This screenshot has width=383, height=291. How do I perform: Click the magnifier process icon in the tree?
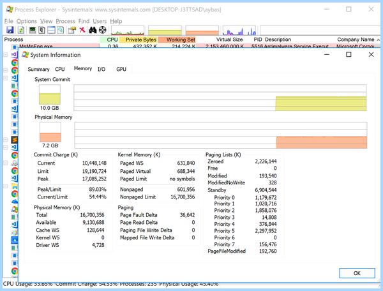click(x=15, y=163)
